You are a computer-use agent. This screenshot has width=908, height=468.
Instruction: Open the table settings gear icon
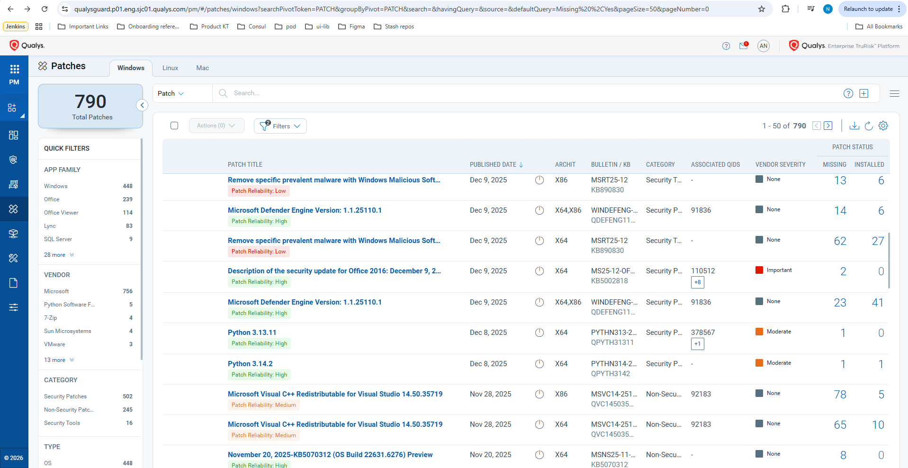(x=883, y=126)
